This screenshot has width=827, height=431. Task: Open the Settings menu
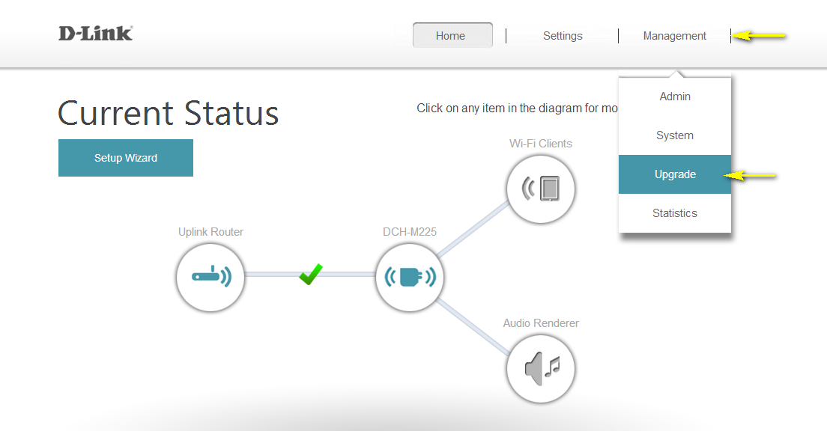[x=563, y=36]
